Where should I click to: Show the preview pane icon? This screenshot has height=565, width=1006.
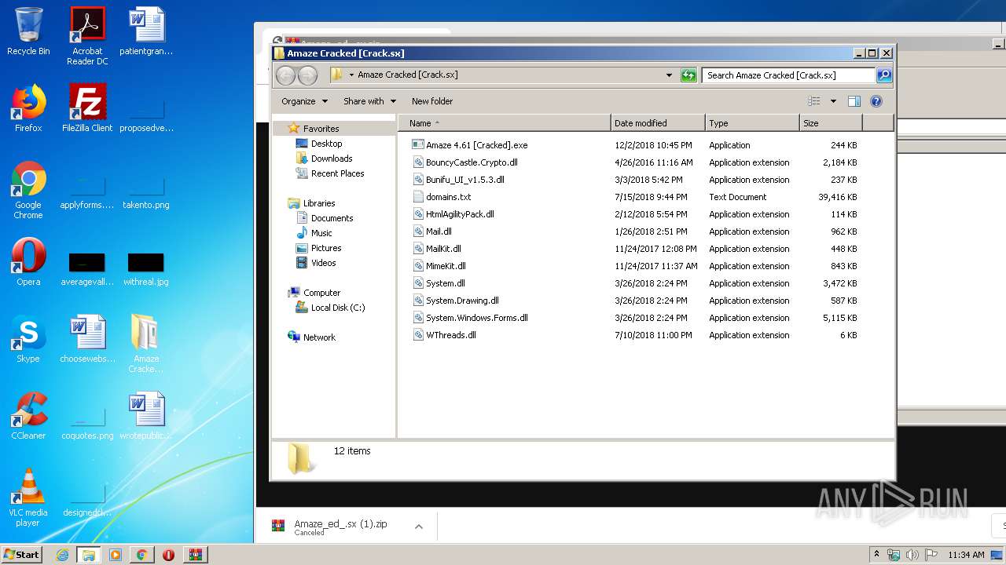(854, 101)
